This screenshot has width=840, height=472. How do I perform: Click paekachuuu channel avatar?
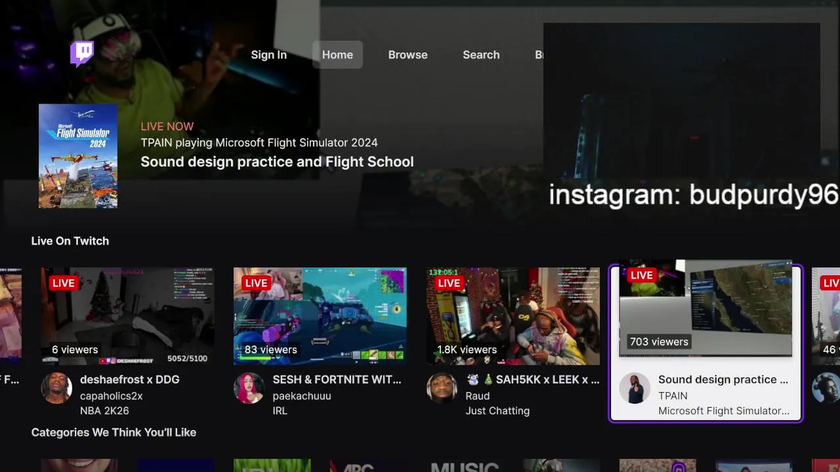coord(249,388)
